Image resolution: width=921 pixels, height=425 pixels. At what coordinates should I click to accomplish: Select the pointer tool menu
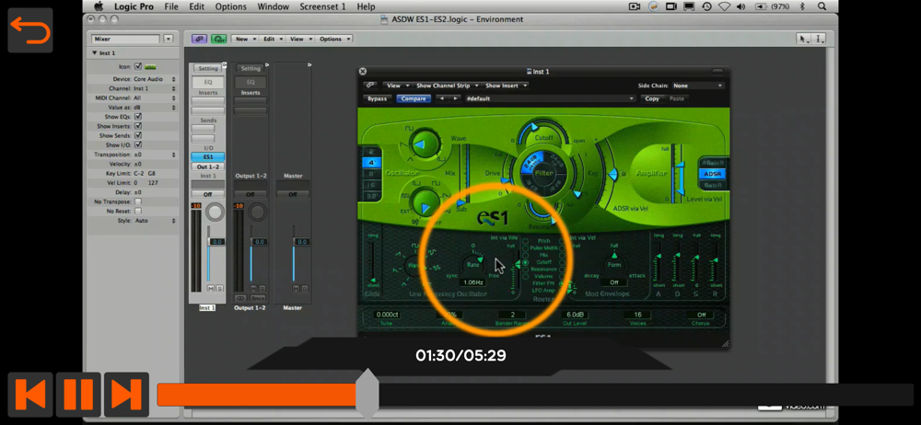point(803,39)
